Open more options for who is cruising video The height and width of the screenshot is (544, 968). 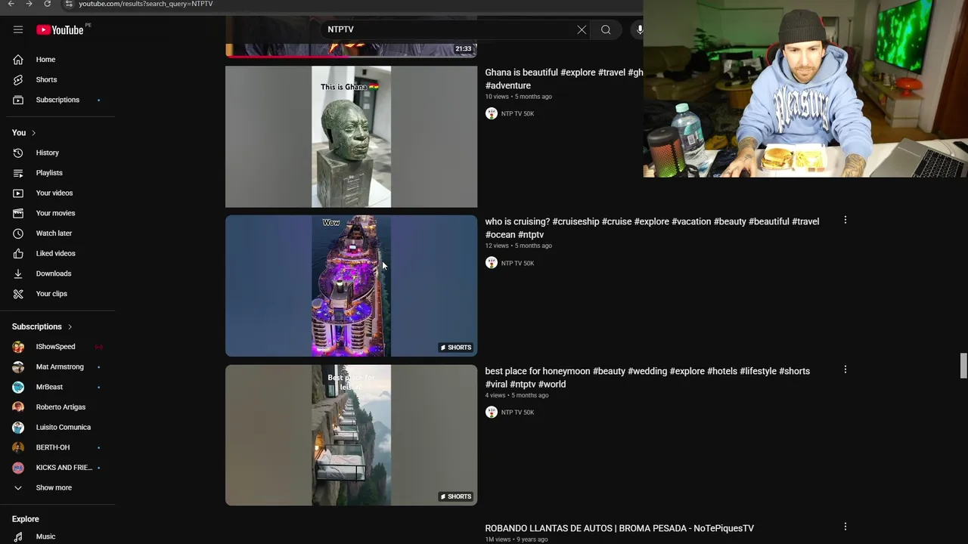coord(845,220)
